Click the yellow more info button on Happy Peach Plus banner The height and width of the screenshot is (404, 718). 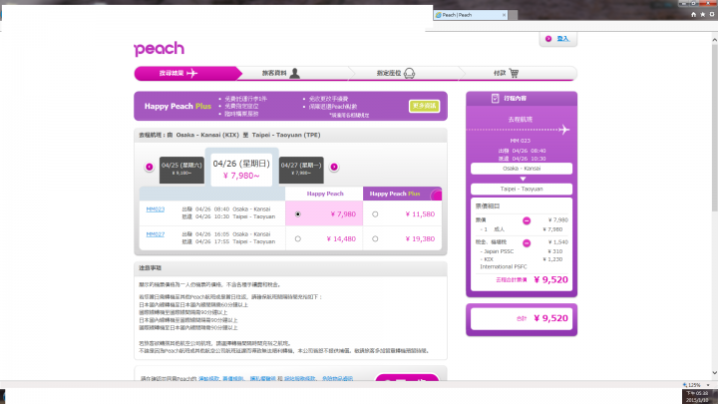(x=424, y=106)
